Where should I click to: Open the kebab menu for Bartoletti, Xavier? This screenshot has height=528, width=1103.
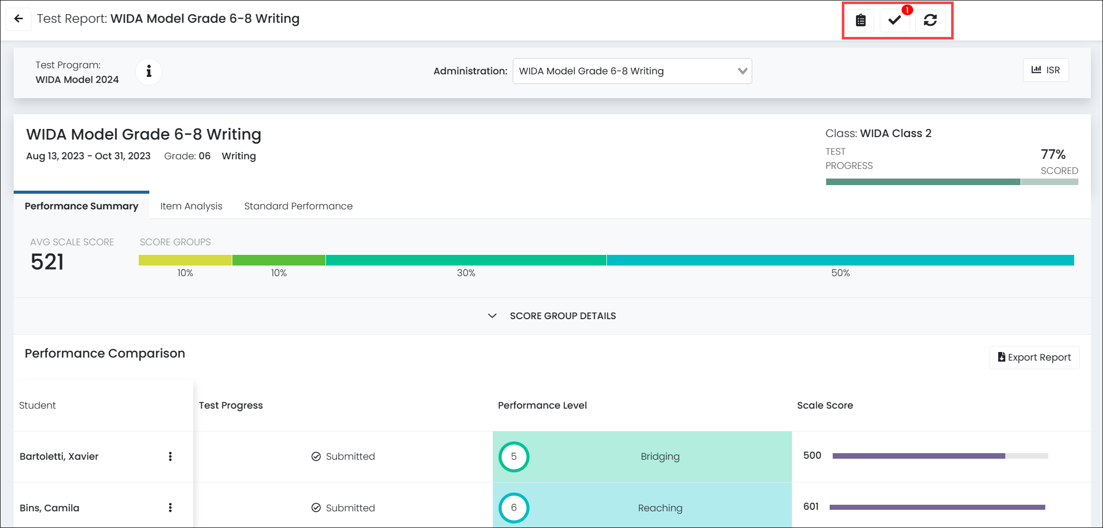(x=171, y=456)
